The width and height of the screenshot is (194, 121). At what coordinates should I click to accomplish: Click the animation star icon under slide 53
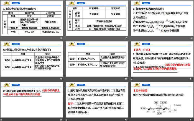tap(67, 120)
